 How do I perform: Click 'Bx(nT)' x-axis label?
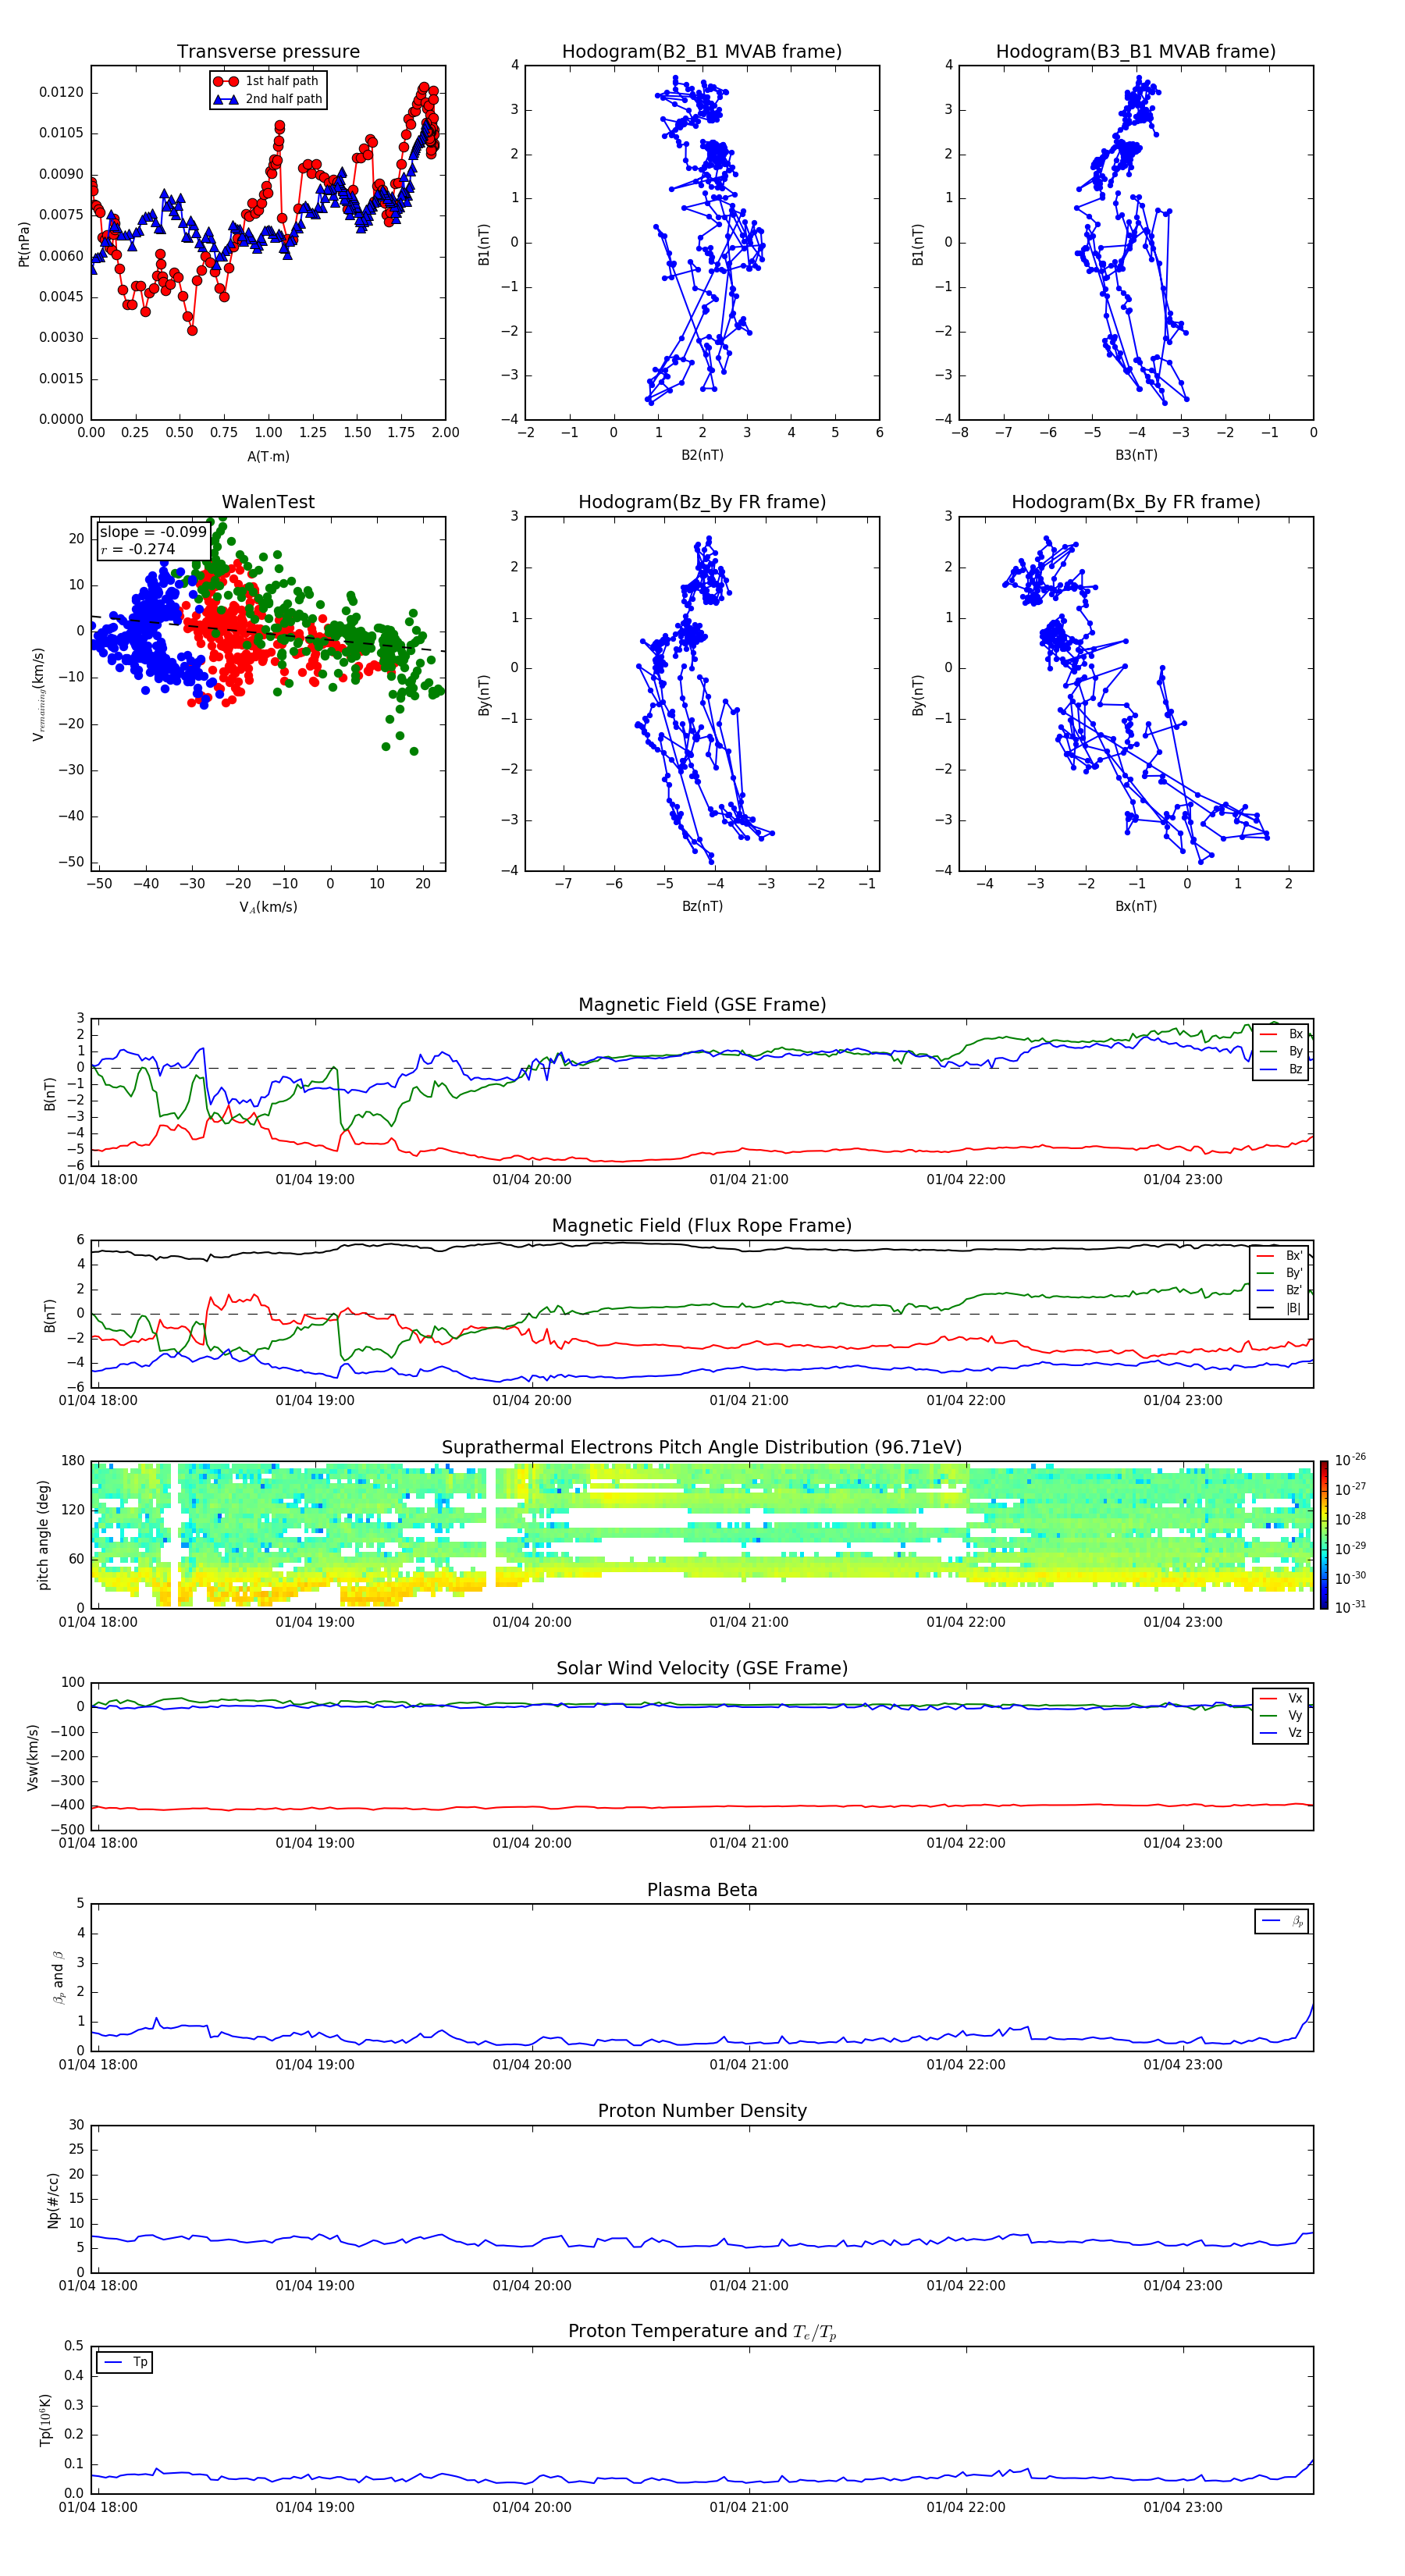pyautogui.click(x=1136, y=906)
